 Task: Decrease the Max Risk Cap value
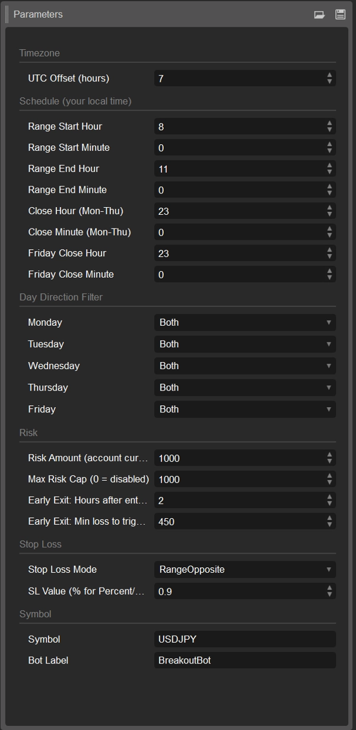tap(329, 483)
